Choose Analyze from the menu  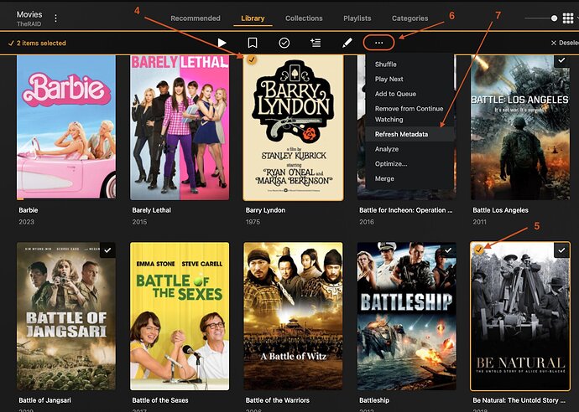click(409, 149)
